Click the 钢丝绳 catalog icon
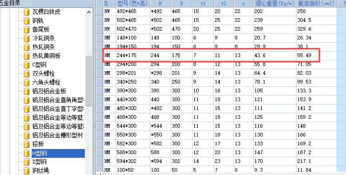 tap(27, 171)
